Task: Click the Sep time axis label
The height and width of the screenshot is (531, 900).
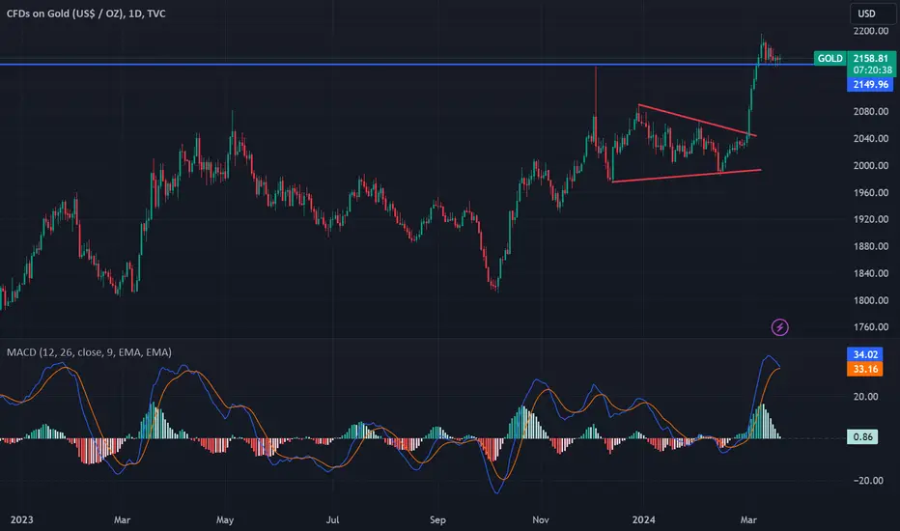Action: point(437,519)
